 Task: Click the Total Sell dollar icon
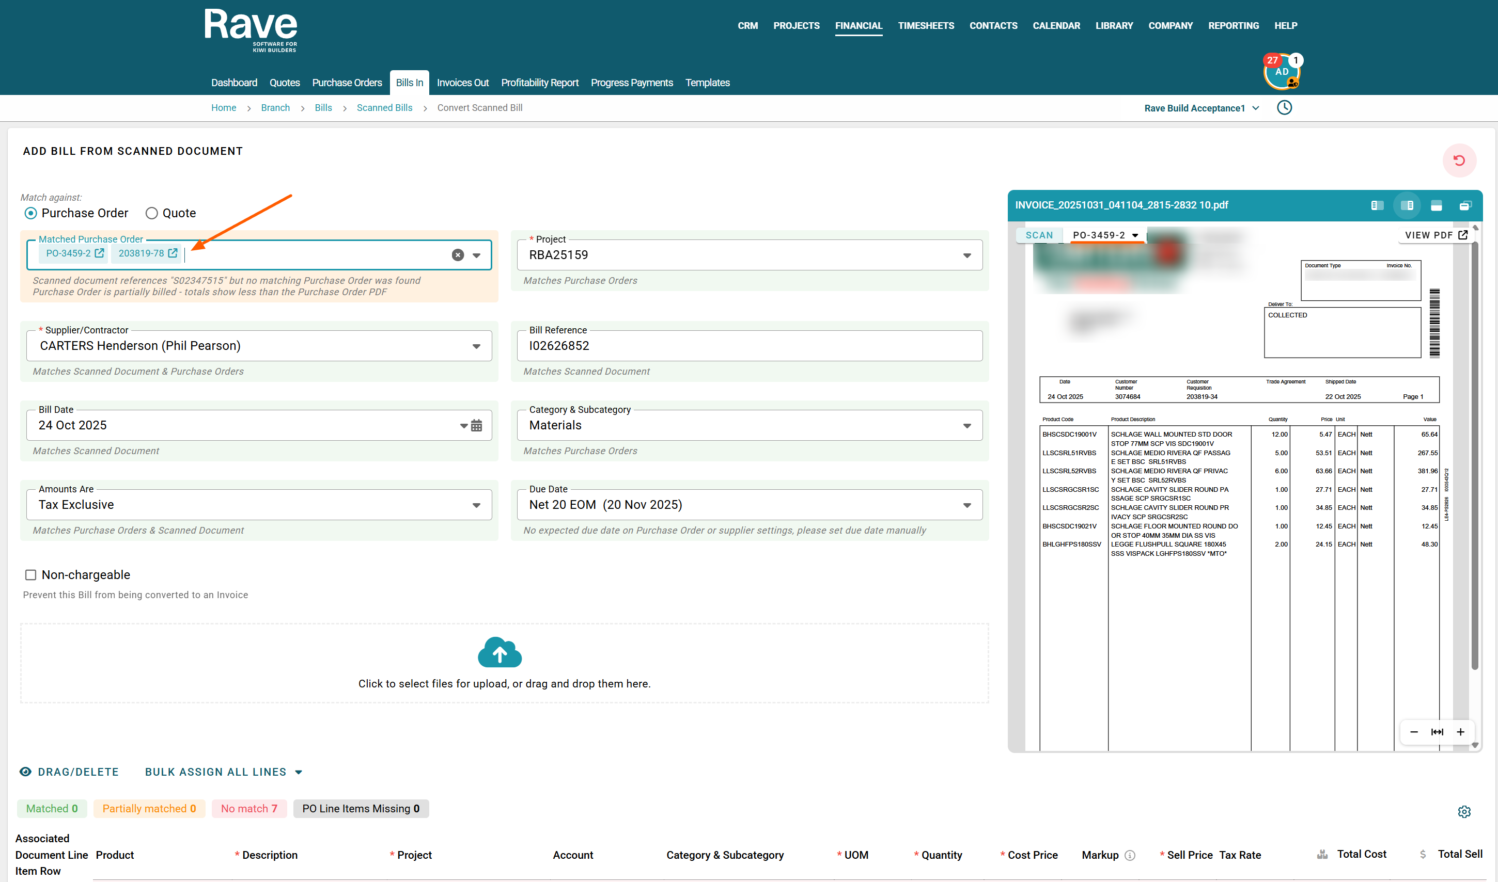pos(1423,855)
